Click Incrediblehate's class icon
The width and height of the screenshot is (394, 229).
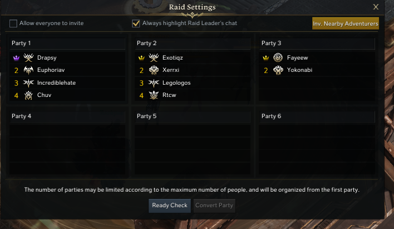pyautogui.click(x=29, y=83)
